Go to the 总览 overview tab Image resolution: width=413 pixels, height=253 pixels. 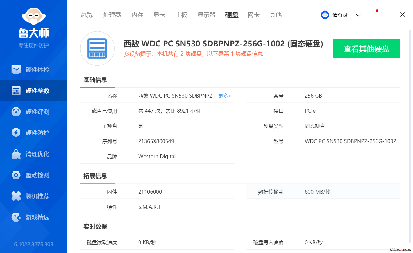pyautogui.click(x=87, y=15)
